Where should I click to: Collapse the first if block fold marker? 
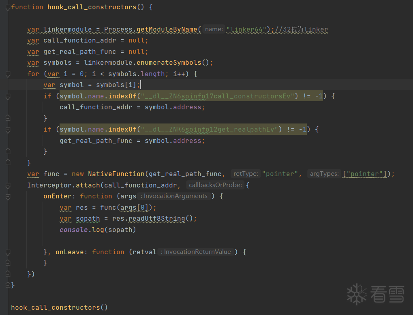click(8, 96)
